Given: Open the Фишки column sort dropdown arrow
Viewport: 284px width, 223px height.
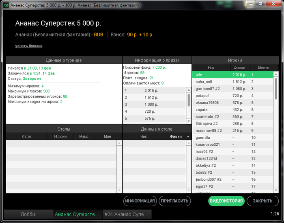Looking at the screenshot, I should (x=188, y=137).
